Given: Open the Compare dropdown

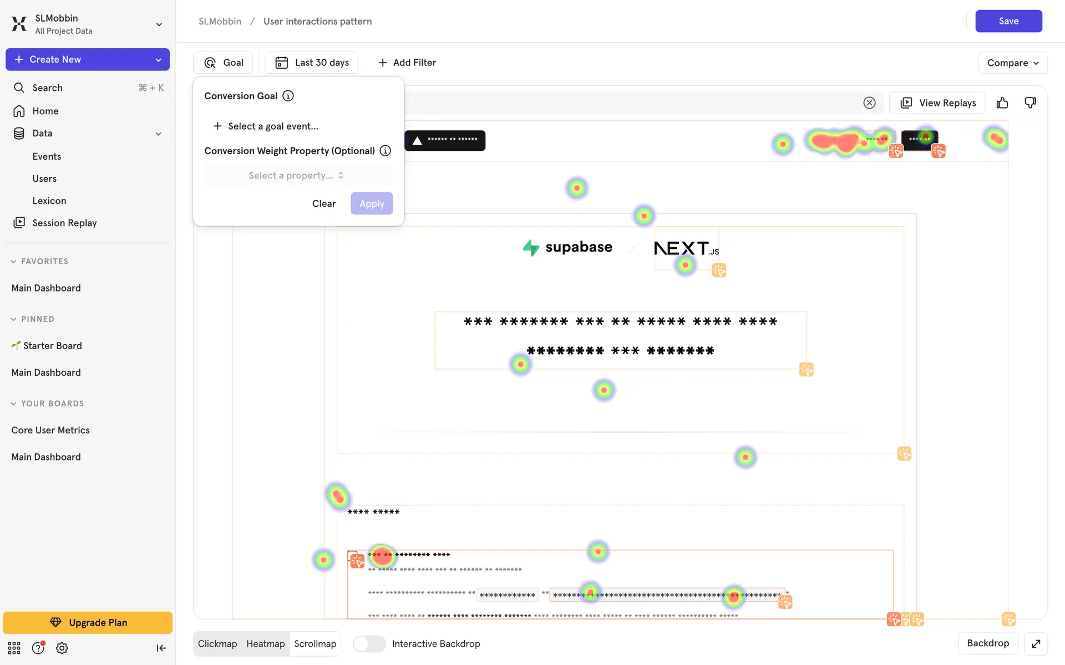Looking at the screenshot, I should click(1012, 63).
